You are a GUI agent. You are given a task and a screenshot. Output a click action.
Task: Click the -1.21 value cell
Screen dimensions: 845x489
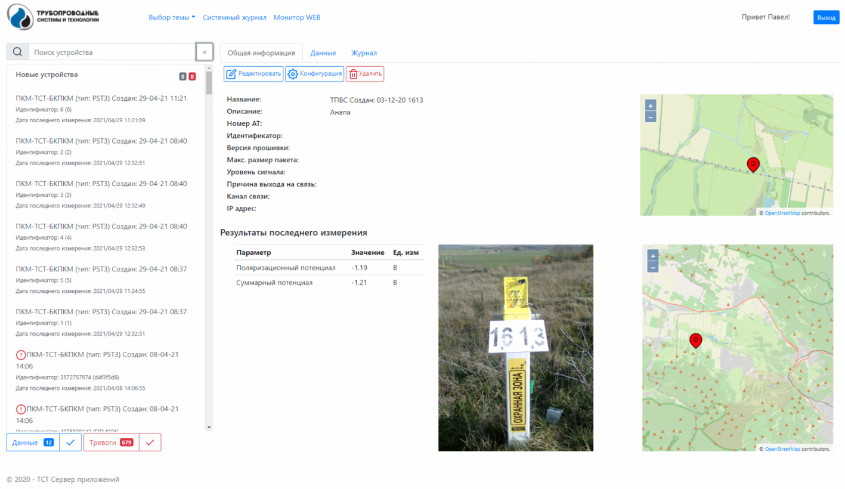[359, 283]
